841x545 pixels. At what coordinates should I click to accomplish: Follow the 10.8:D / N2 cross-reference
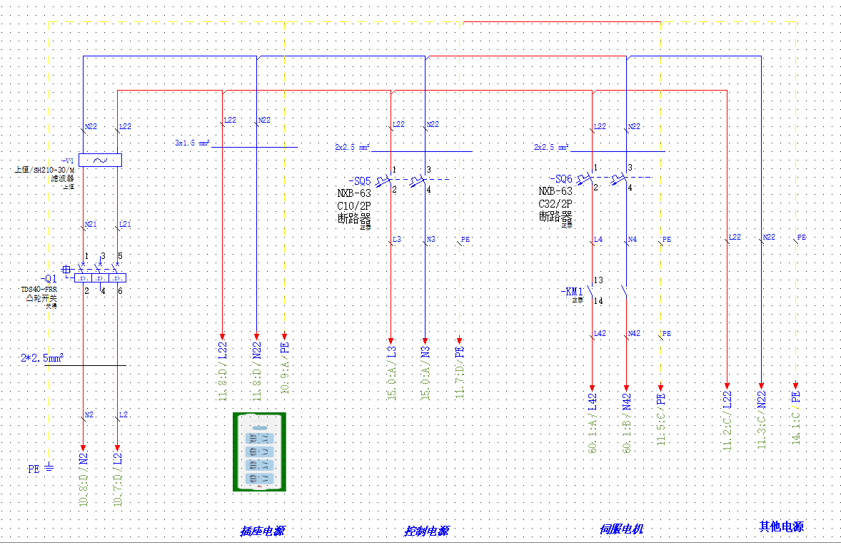click(x=84, y=479)
